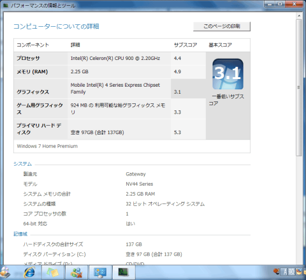Click the コンピューターについての詳細 heading
This screenshot has width=306, height=280.
[x=56, y=26]
